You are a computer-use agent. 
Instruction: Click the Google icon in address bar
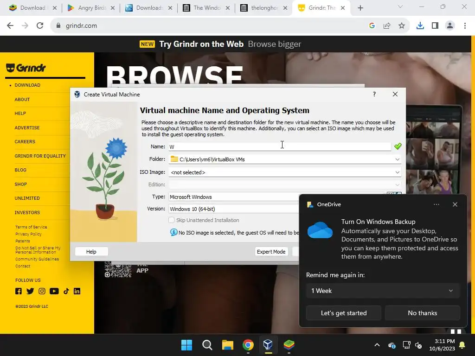pos(372,26)
